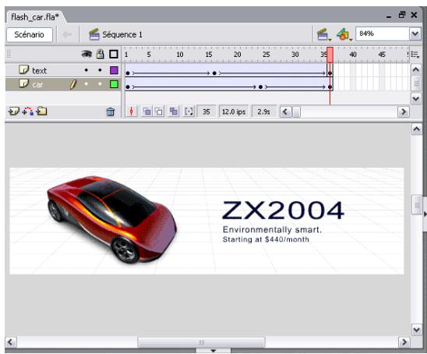Click the pencil icon on car layer

(x=72, y=84)
